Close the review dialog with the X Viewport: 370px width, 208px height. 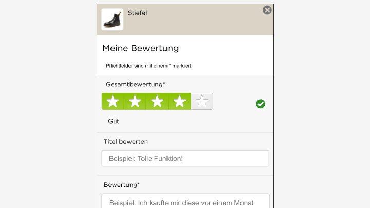[x=267, y=10]
